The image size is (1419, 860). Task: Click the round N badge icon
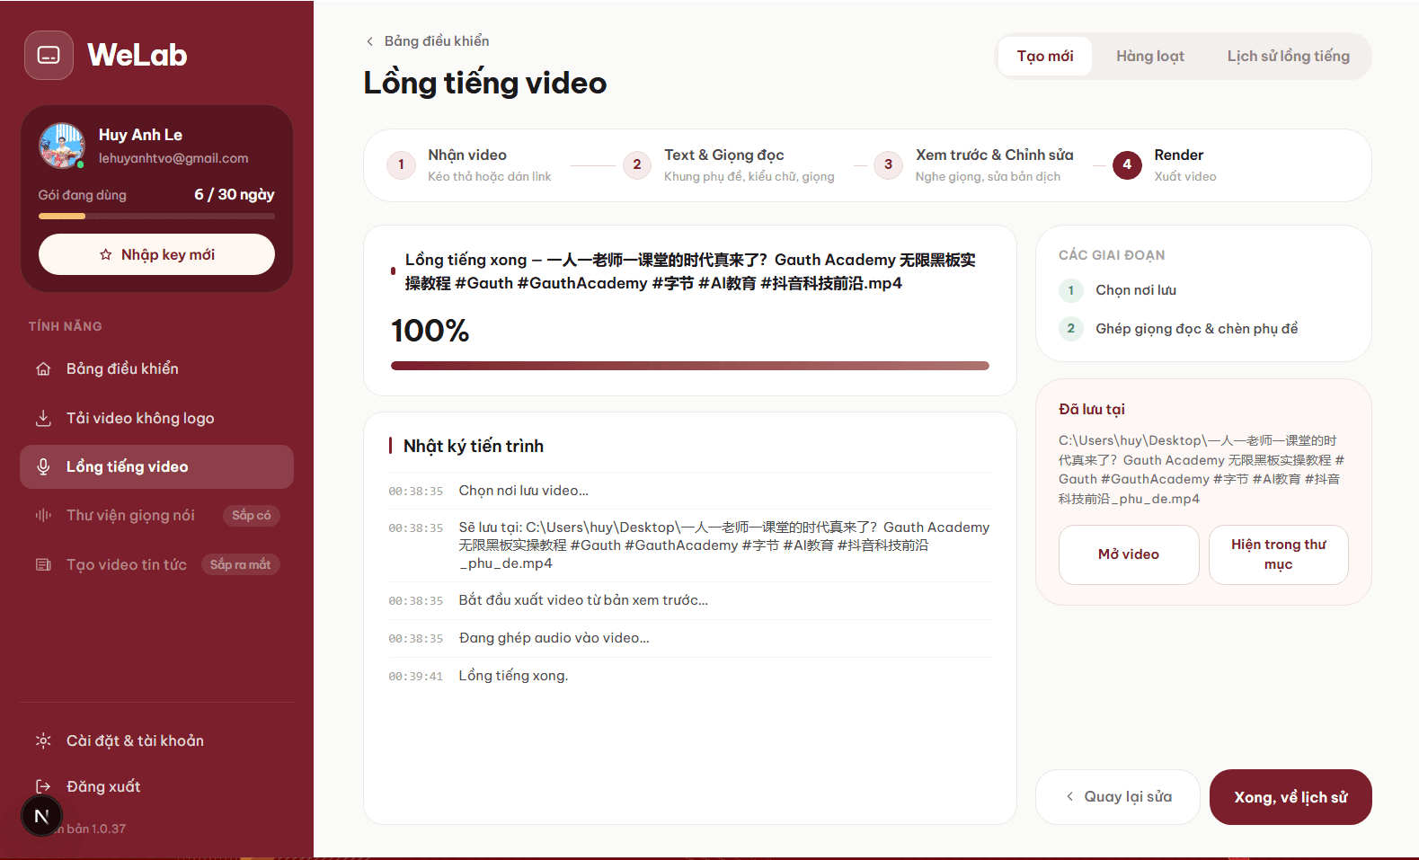coord(41,816)
